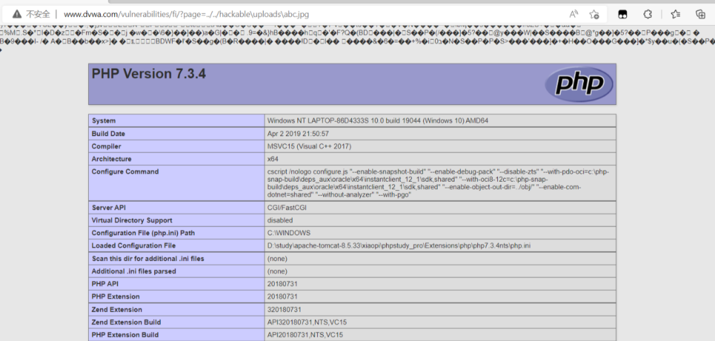Click the 不安全 security label

(x=38, y=14)
